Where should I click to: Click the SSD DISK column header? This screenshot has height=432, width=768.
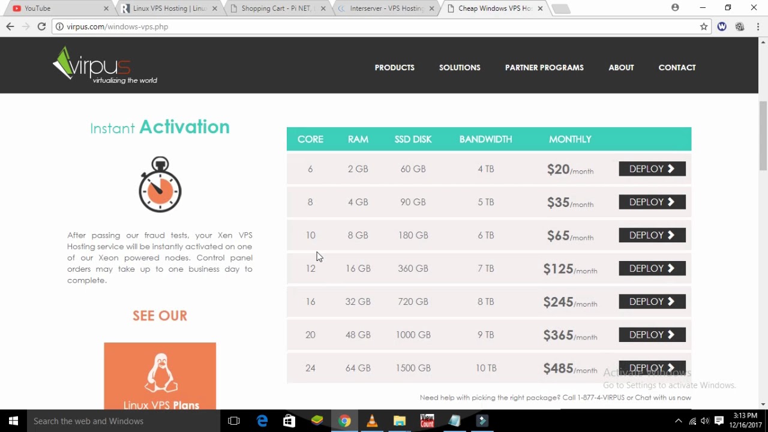(413, 139)
